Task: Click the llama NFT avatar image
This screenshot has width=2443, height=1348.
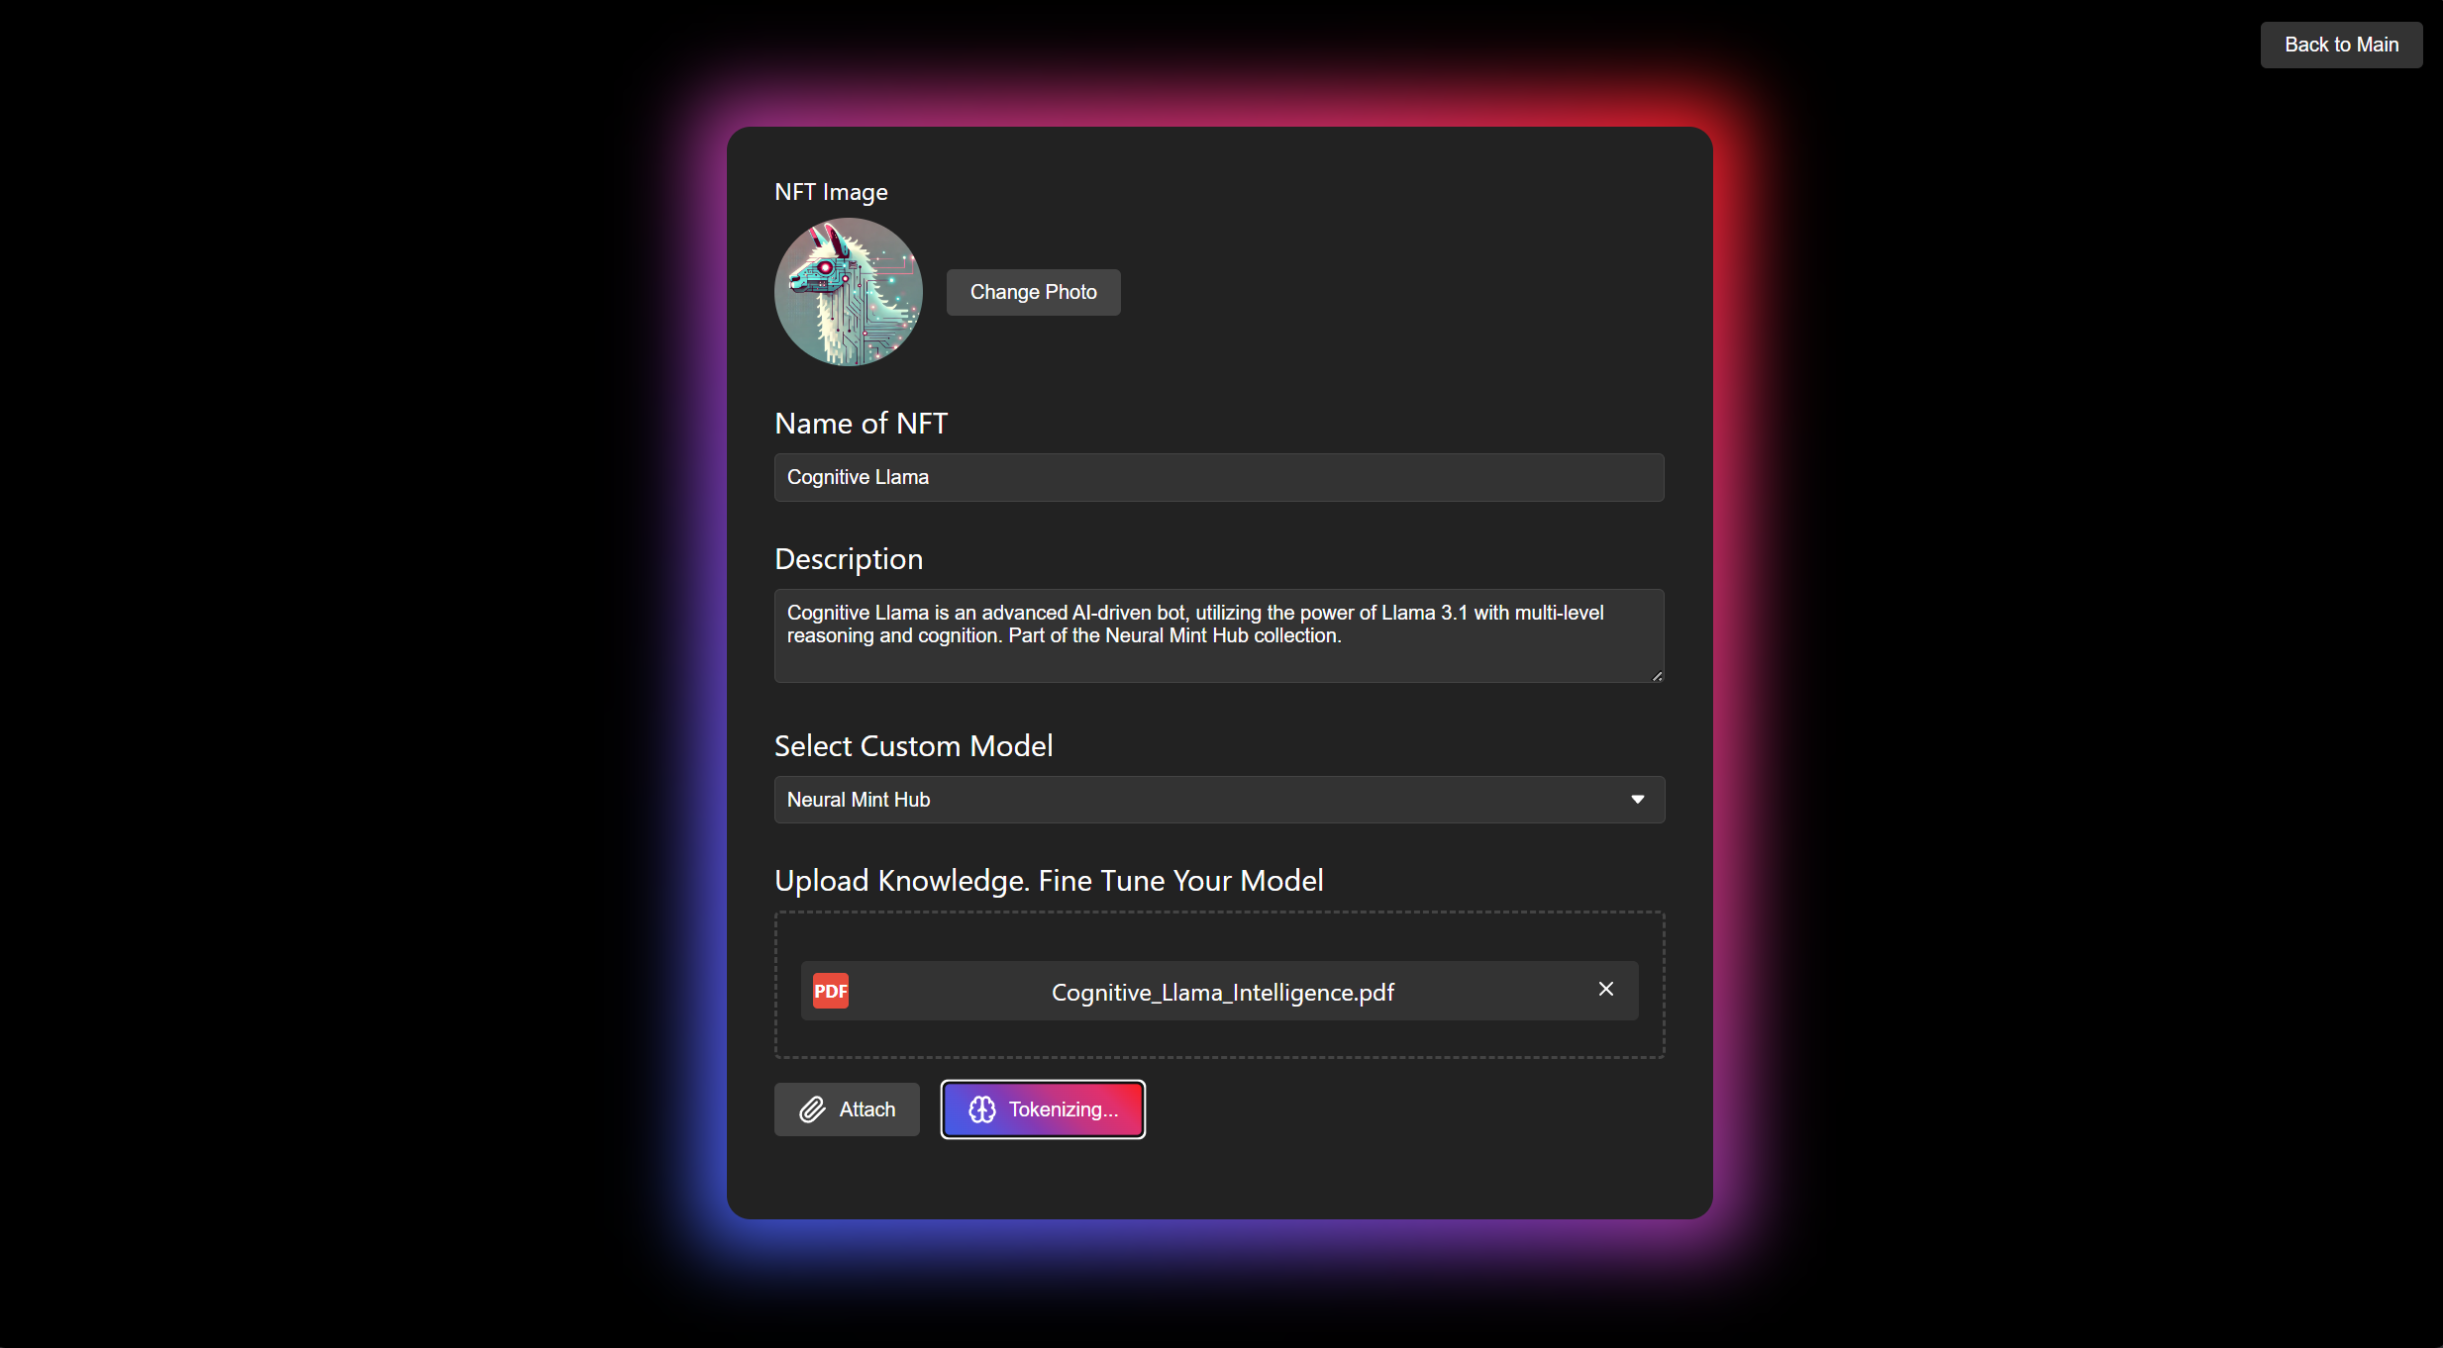Action: pos(848,292)
